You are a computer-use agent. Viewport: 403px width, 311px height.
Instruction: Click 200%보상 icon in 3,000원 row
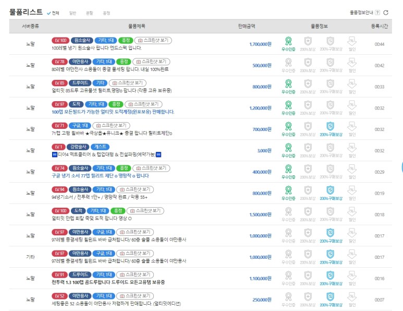(x=308, y=148)
